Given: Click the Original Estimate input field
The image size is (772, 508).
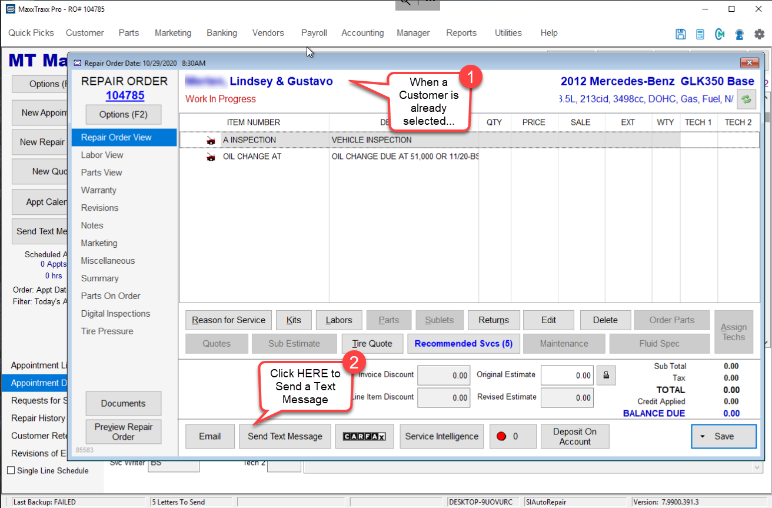Looking at the screenshot, I should [x=567, y=375].
